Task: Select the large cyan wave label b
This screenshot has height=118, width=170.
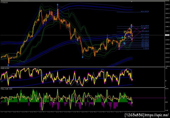Action: (125, 43)
